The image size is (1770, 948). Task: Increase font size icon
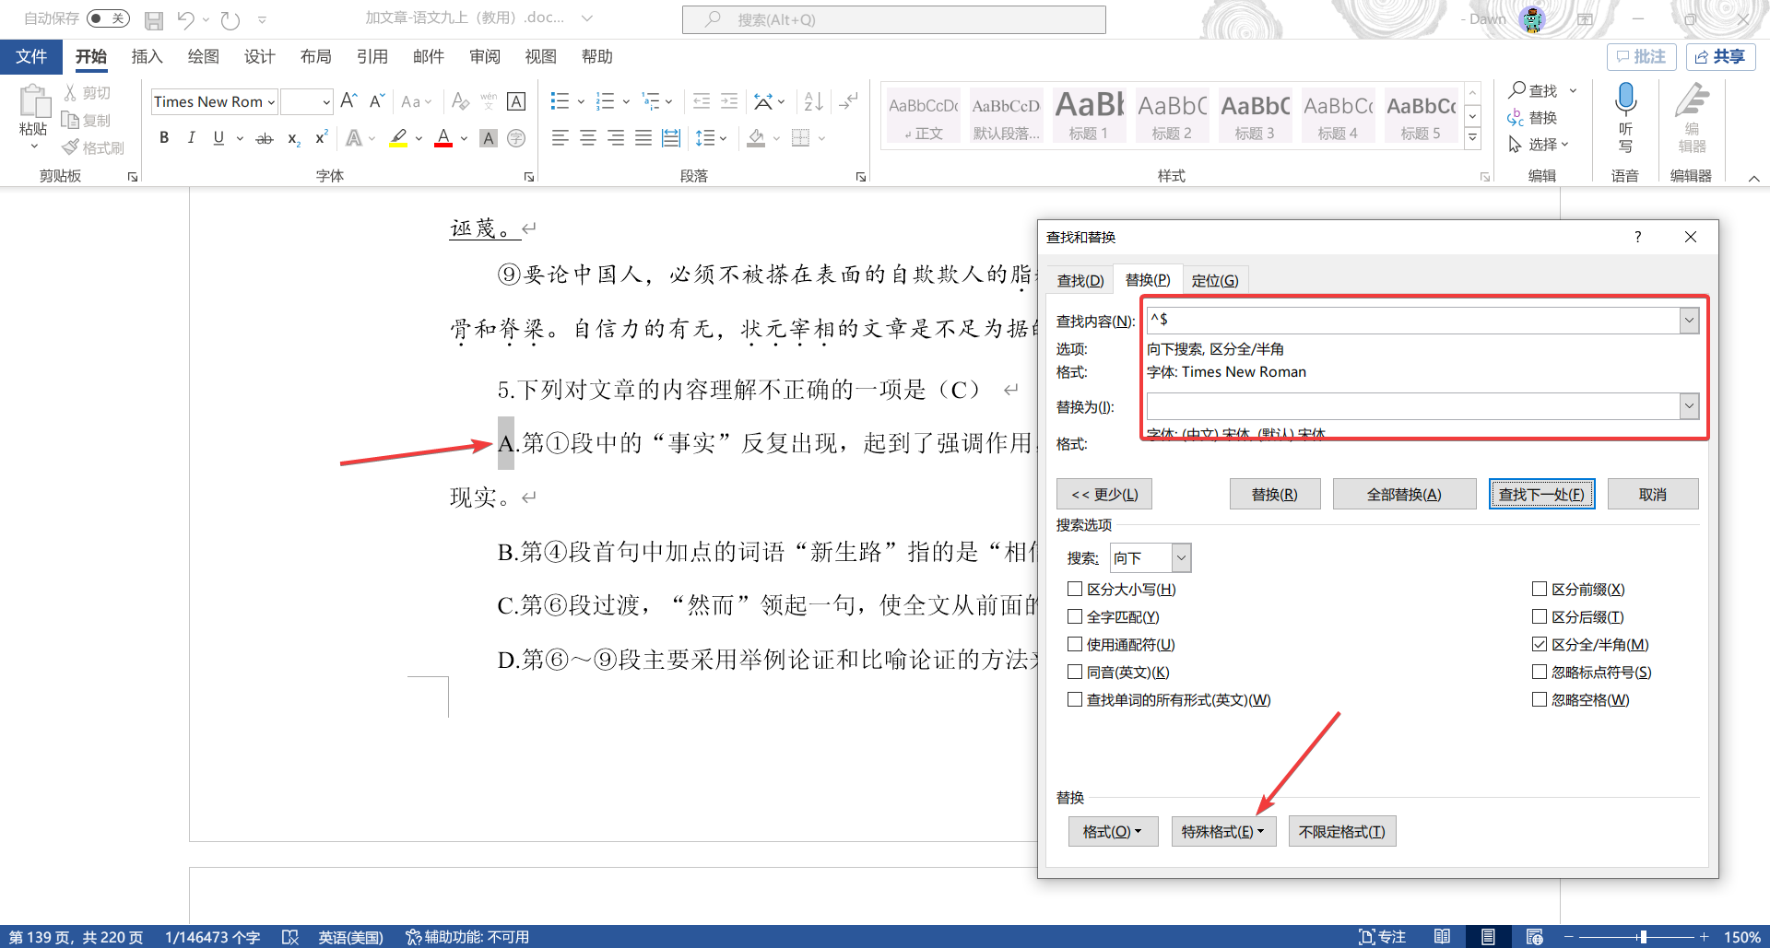348,101
